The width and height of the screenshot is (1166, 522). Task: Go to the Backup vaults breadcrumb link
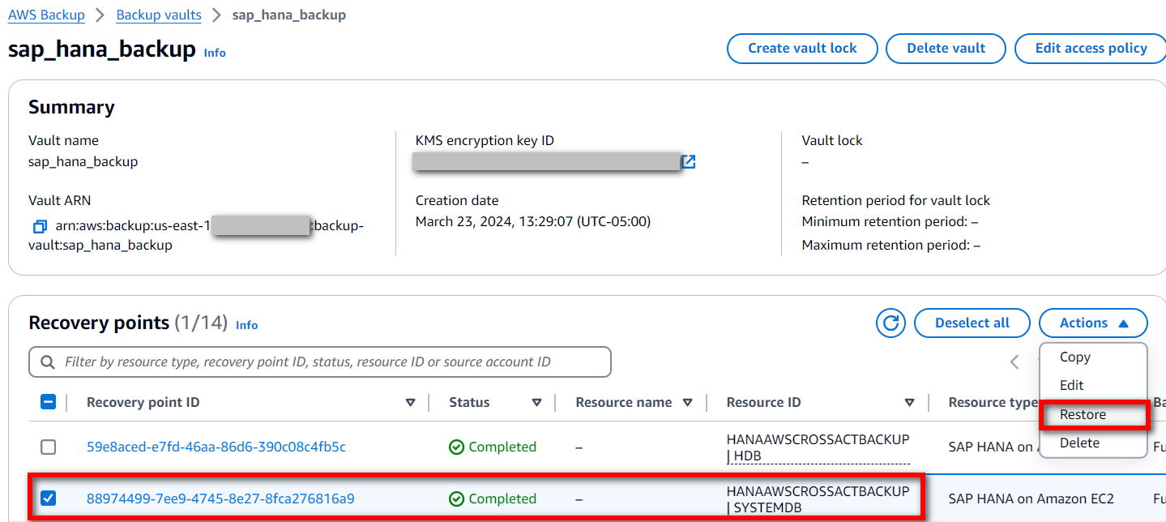click(x=159, y=15)
